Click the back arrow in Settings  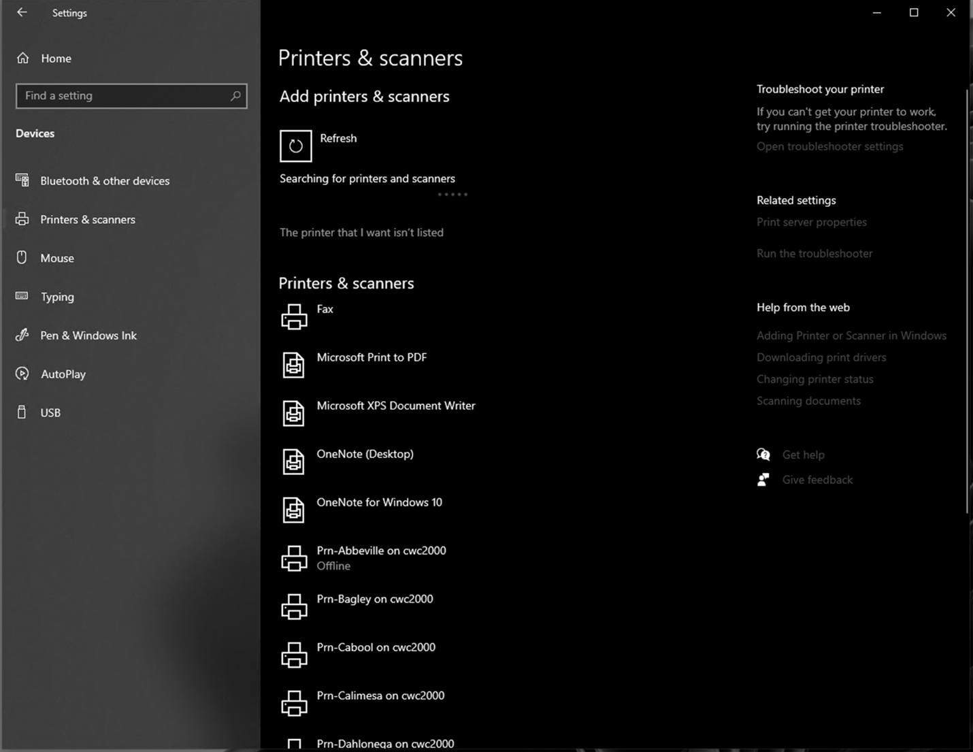(x=22, y=12)
